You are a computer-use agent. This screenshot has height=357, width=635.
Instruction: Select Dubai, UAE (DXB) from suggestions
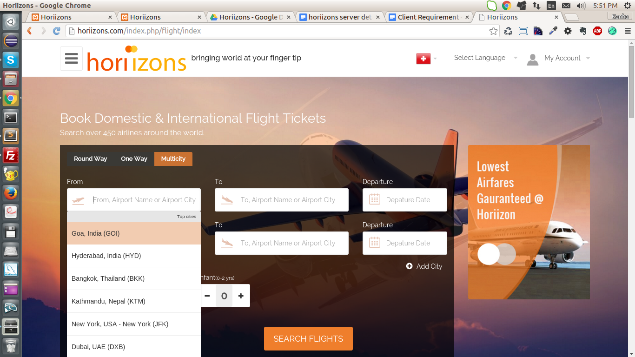coord(134,346)
